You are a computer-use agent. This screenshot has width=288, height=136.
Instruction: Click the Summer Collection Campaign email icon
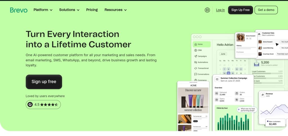(x=217, y=79)
